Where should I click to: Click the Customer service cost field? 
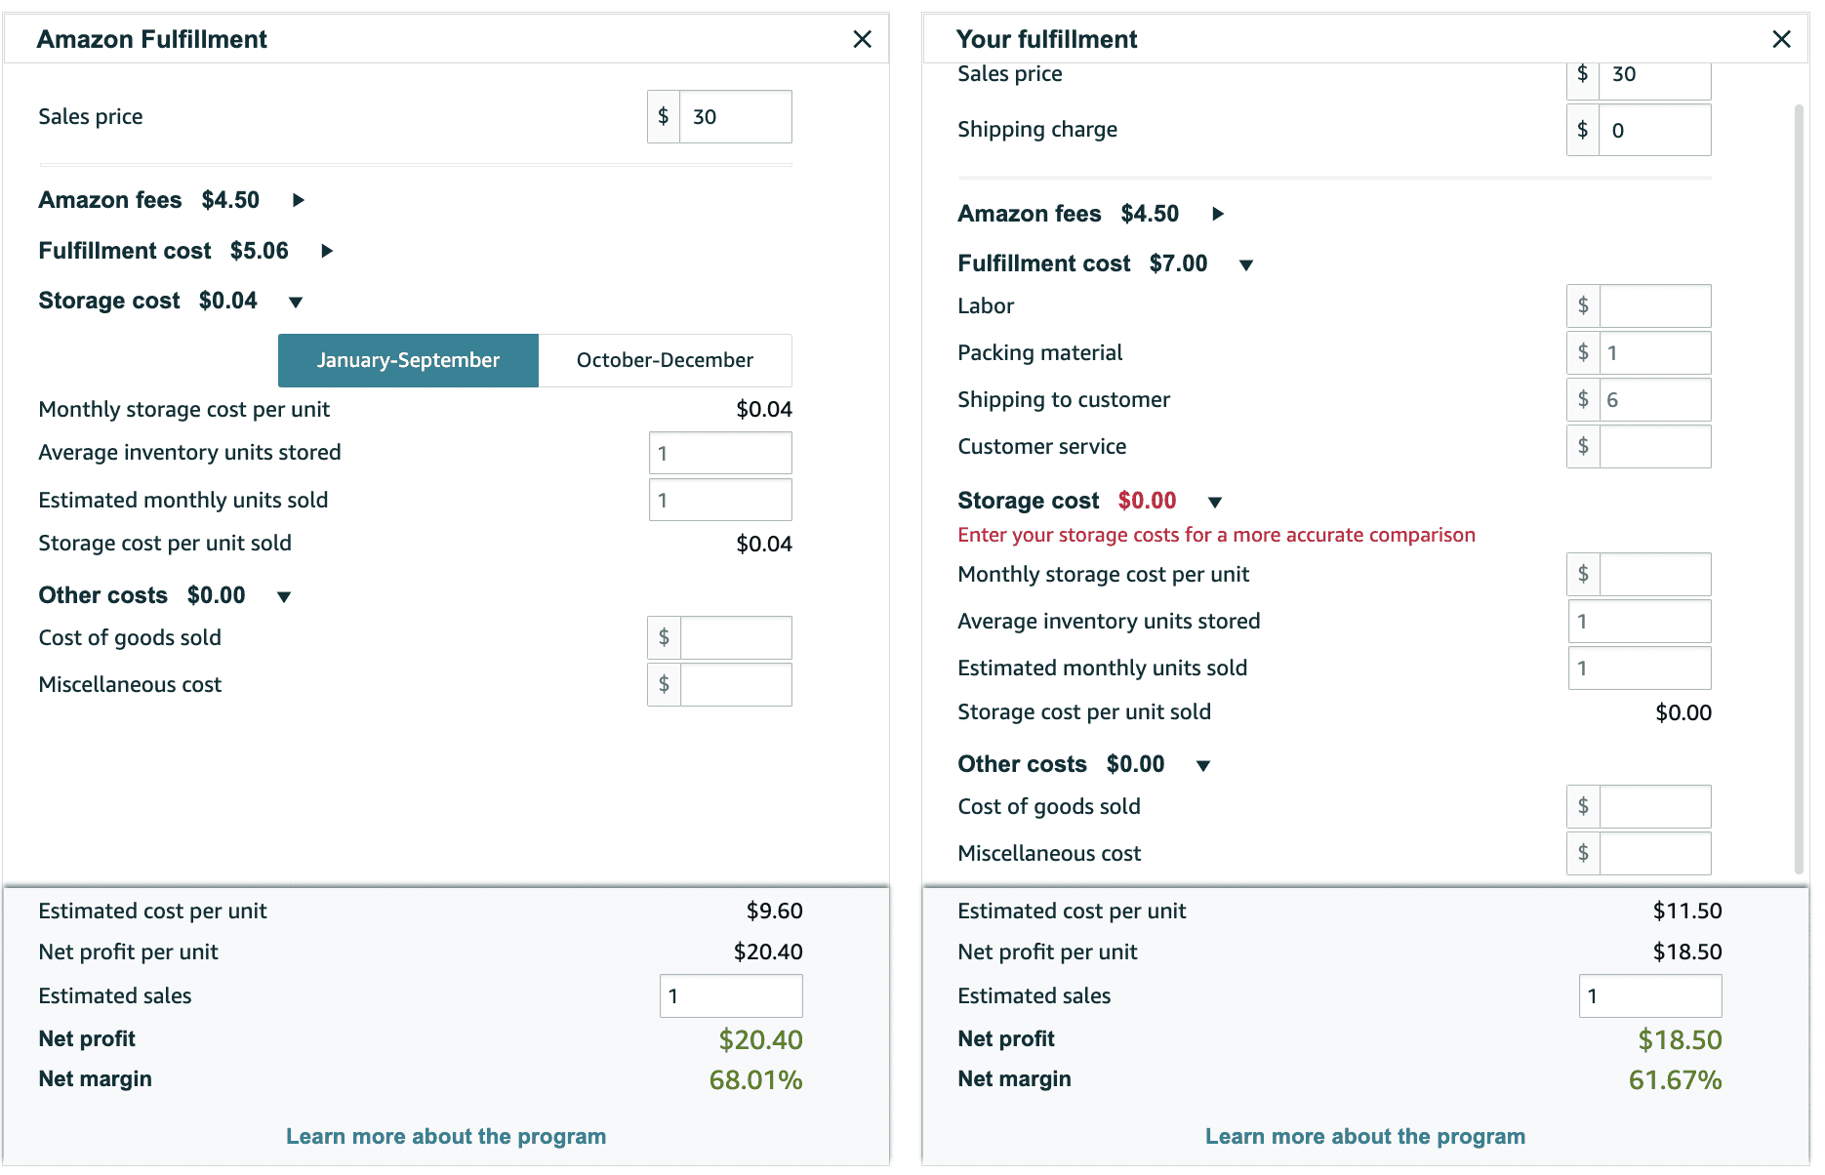1655,447
